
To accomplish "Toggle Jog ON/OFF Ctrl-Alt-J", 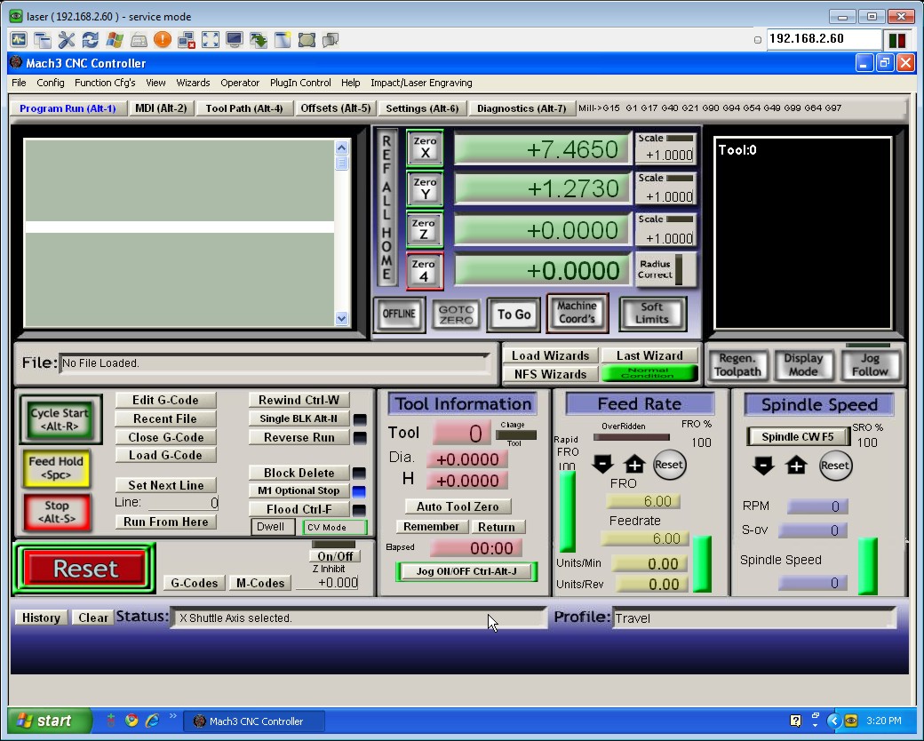I will [466, 571].
